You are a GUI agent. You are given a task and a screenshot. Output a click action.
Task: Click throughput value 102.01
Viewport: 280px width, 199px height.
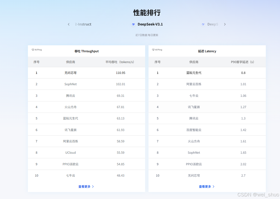tap(121, 84)
